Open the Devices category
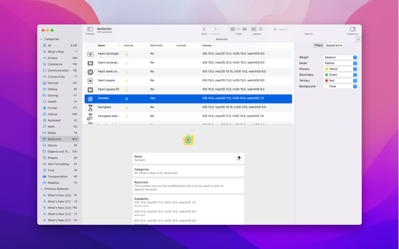The height and width of the screenshot is (249, 399). pos(60,83)
